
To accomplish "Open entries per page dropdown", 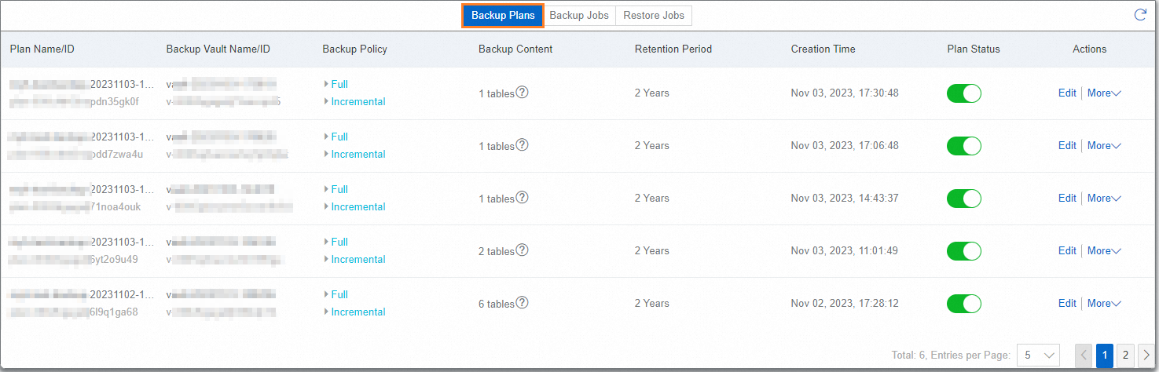I will (1038, 355).
